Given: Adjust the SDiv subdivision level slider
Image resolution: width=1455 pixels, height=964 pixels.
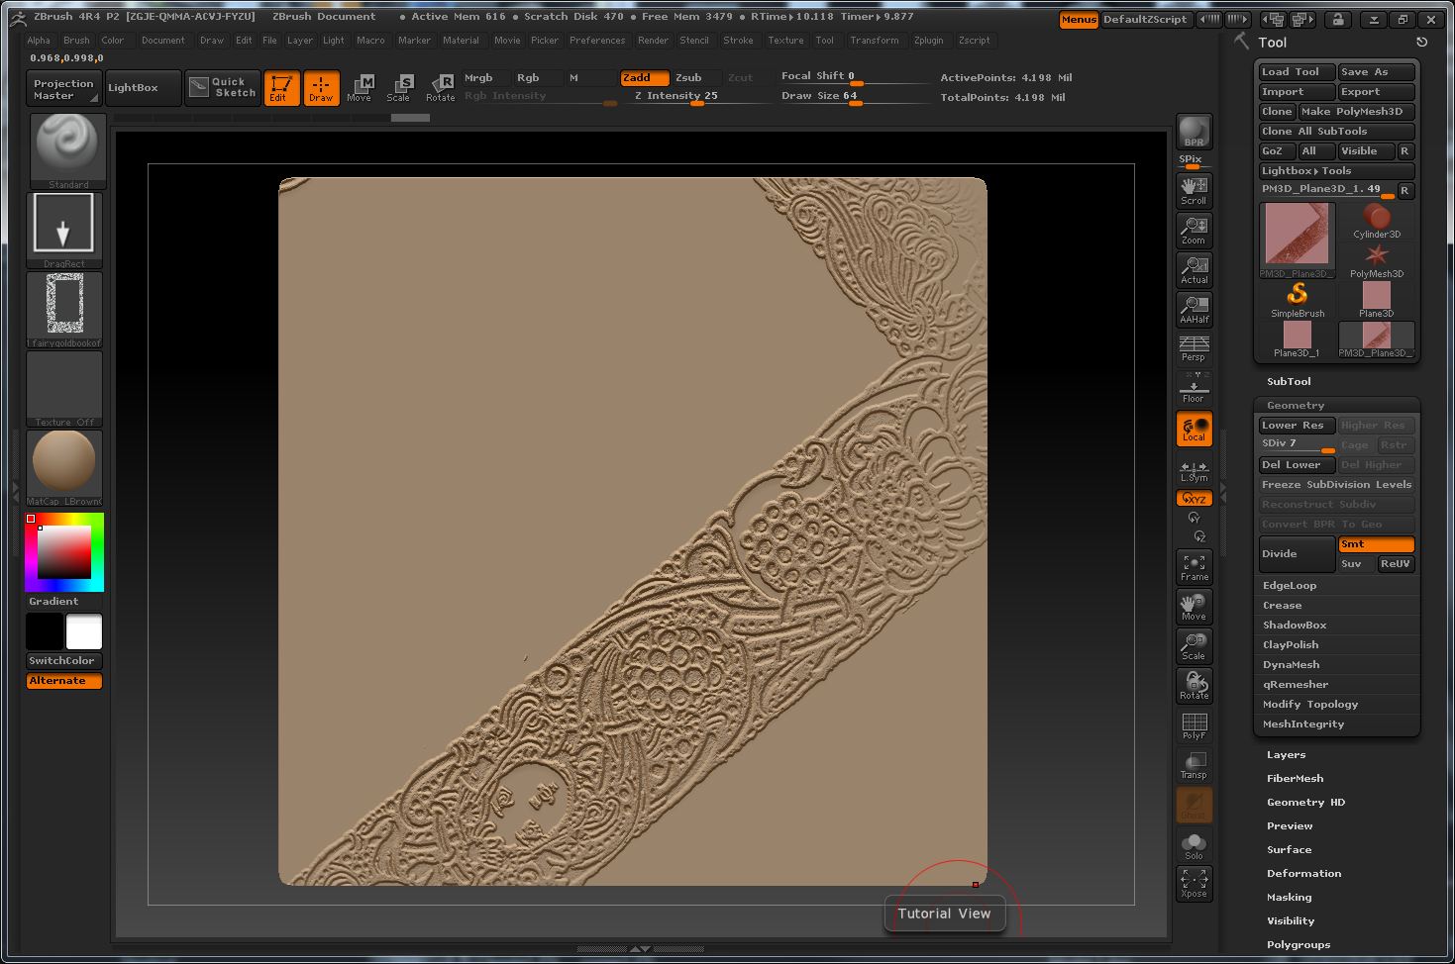Looking at the screenshot, I should 1297,445.
